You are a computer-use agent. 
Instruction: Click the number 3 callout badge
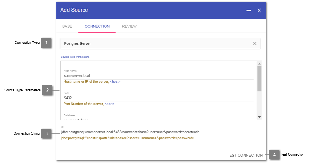tap(46, 133)
